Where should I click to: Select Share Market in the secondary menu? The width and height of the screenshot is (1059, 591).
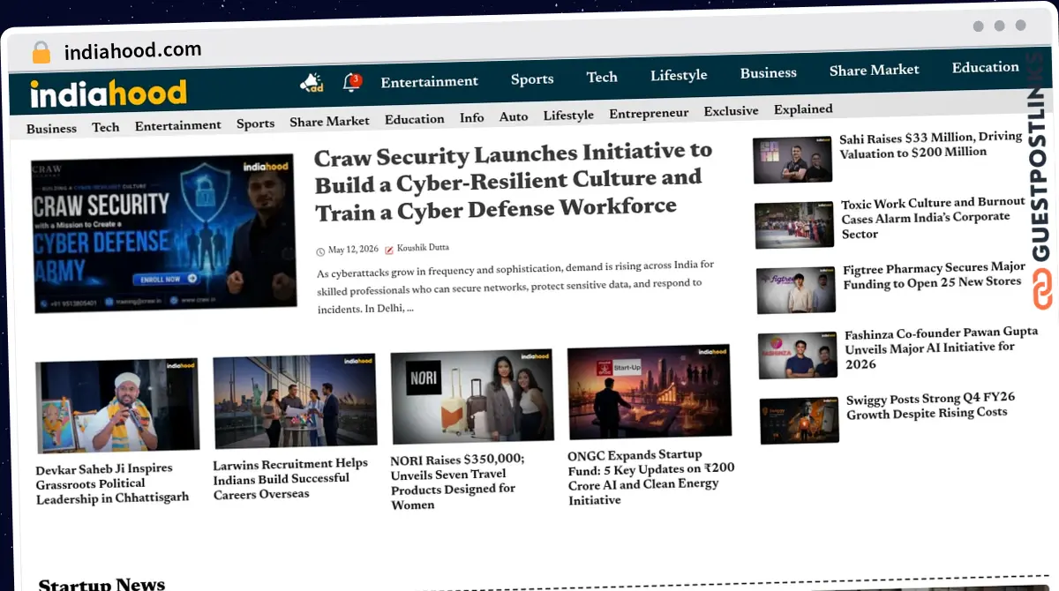click(x=329, y=121)
